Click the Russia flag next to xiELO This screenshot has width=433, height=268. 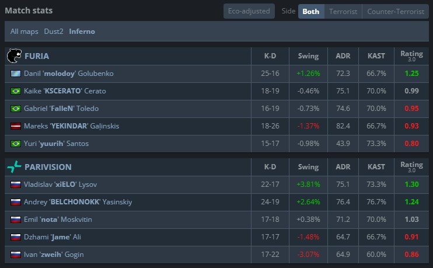click(16, 185)
